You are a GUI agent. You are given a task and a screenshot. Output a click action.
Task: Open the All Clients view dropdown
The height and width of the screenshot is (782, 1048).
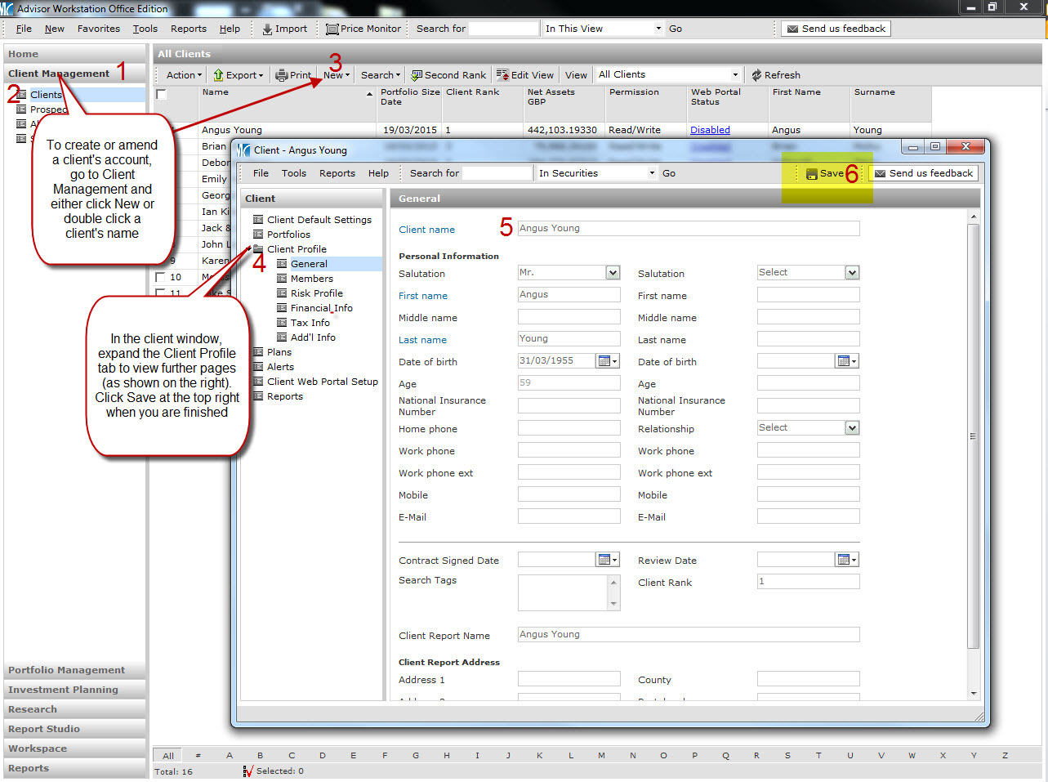pos(734,75)
